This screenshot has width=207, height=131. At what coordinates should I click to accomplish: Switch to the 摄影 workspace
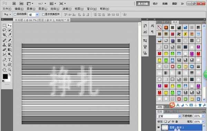coord(175,3)
